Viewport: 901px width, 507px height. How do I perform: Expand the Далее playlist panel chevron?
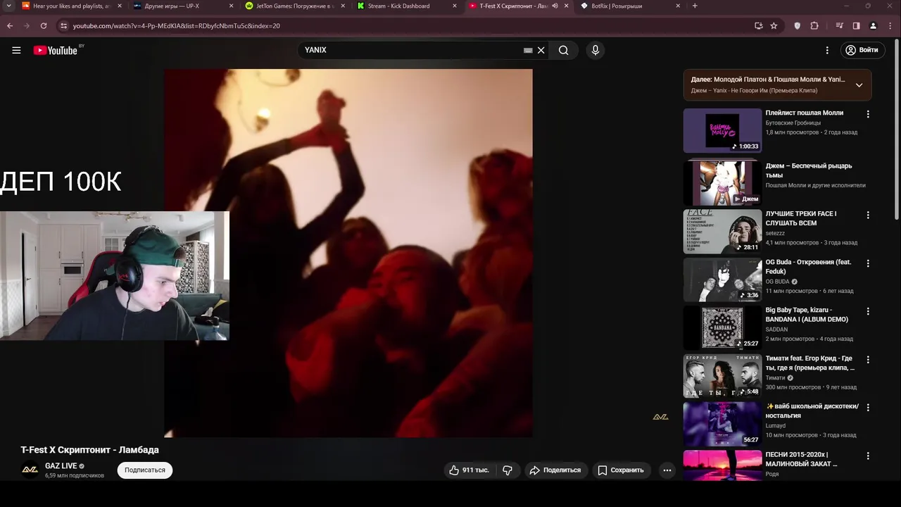click(859, 85)
